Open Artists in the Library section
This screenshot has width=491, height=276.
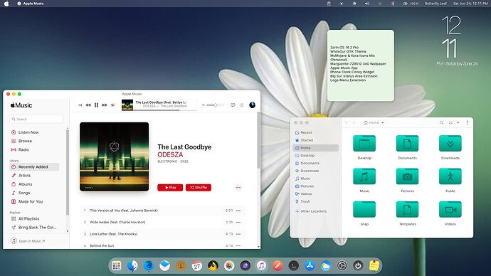tap(24, 176)
